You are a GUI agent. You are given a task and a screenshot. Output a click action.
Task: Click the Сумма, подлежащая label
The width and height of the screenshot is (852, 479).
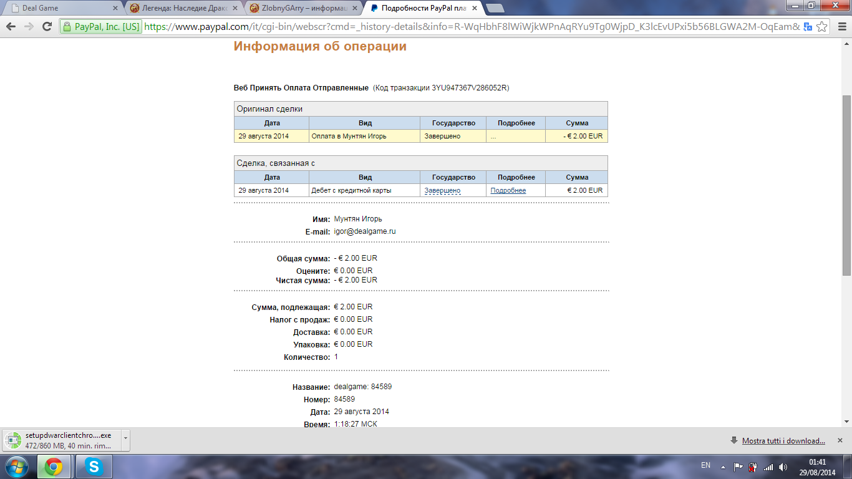(291, 307)
